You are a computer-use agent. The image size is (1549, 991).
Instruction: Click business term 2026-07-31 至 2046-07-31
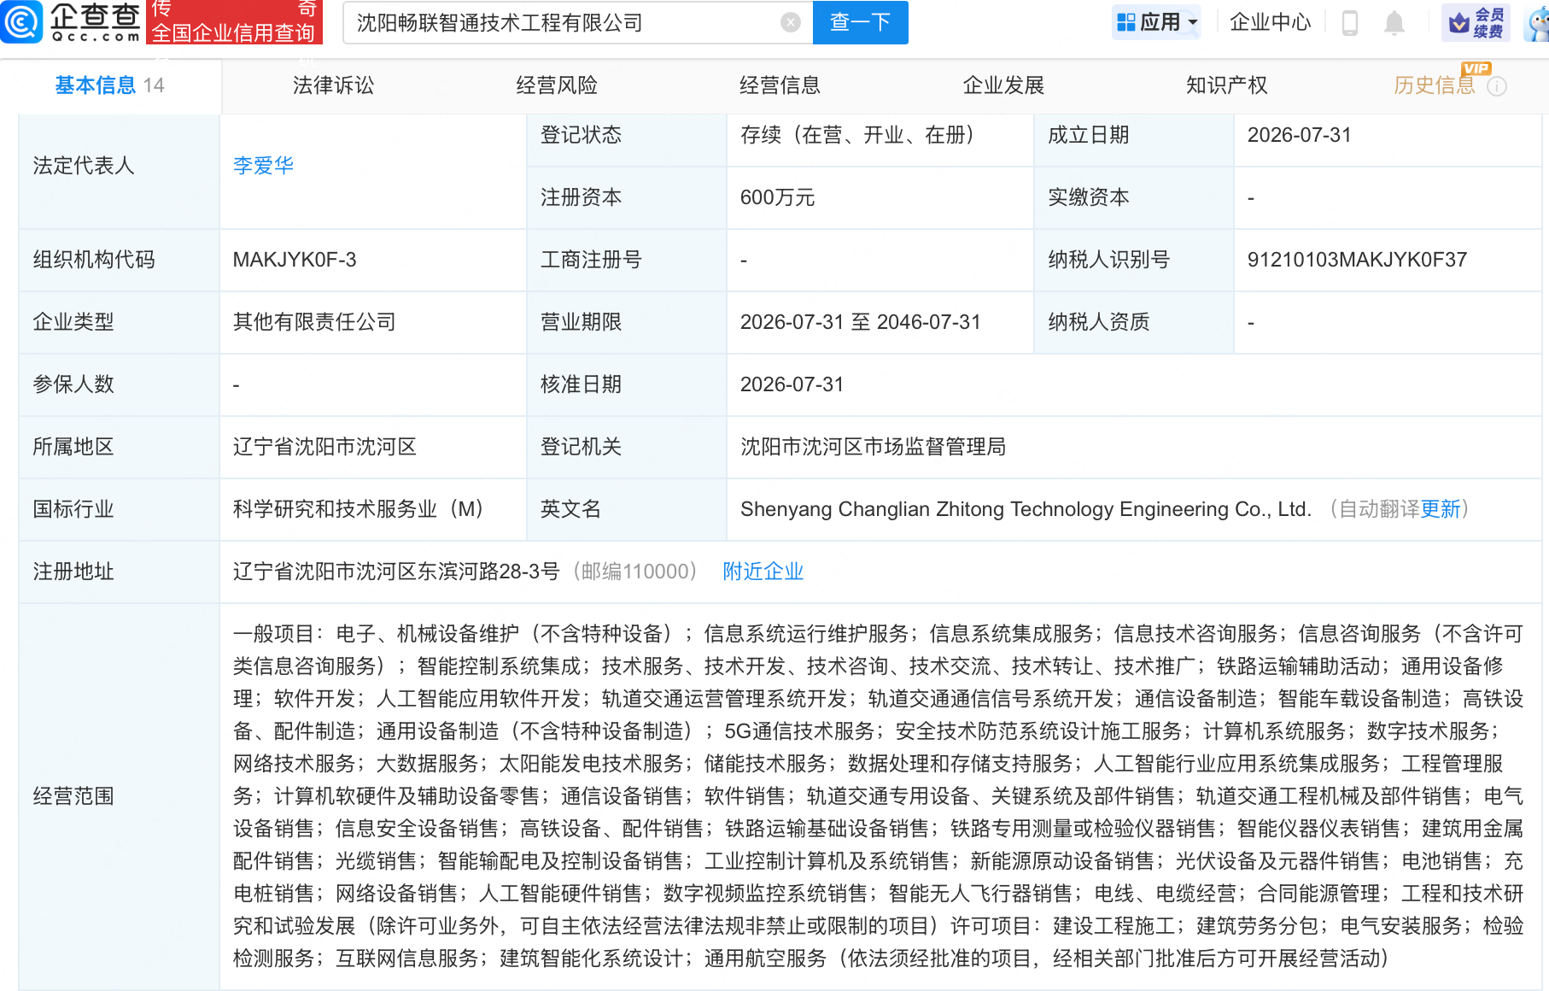860,322
